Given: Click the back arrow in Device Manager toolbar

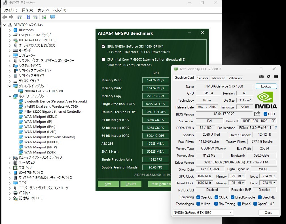Looking at the screenshot, I should 5,17.
